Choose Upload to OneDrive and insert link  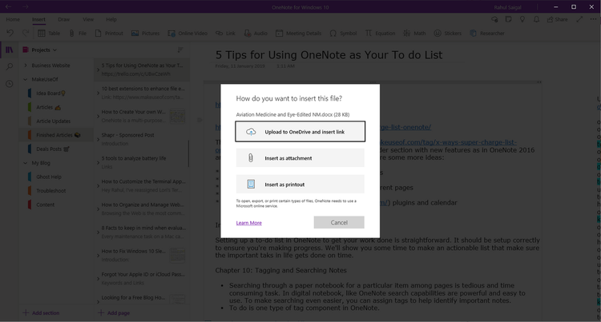tap(300, 132)
